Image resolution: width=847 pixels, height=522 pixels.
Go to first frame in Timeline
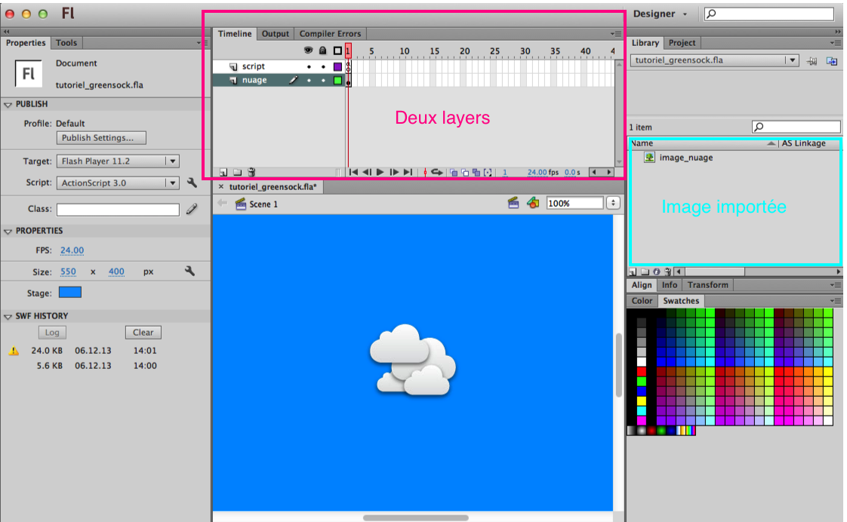tap(353, 172)
